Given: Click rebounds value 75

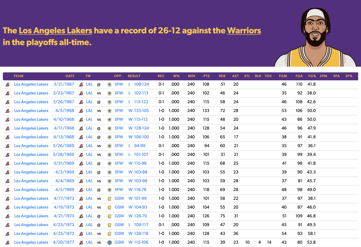Looking at the screenshot, I should [x=223, y=216].
